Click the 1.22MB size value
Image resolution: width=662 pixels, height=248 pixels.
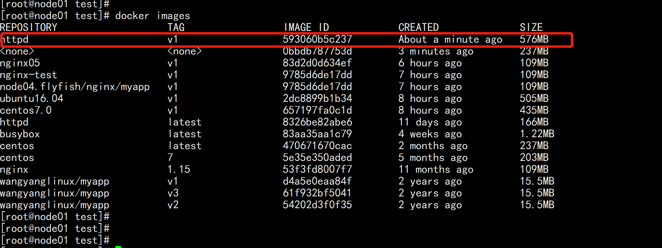[x=537, y=134]
